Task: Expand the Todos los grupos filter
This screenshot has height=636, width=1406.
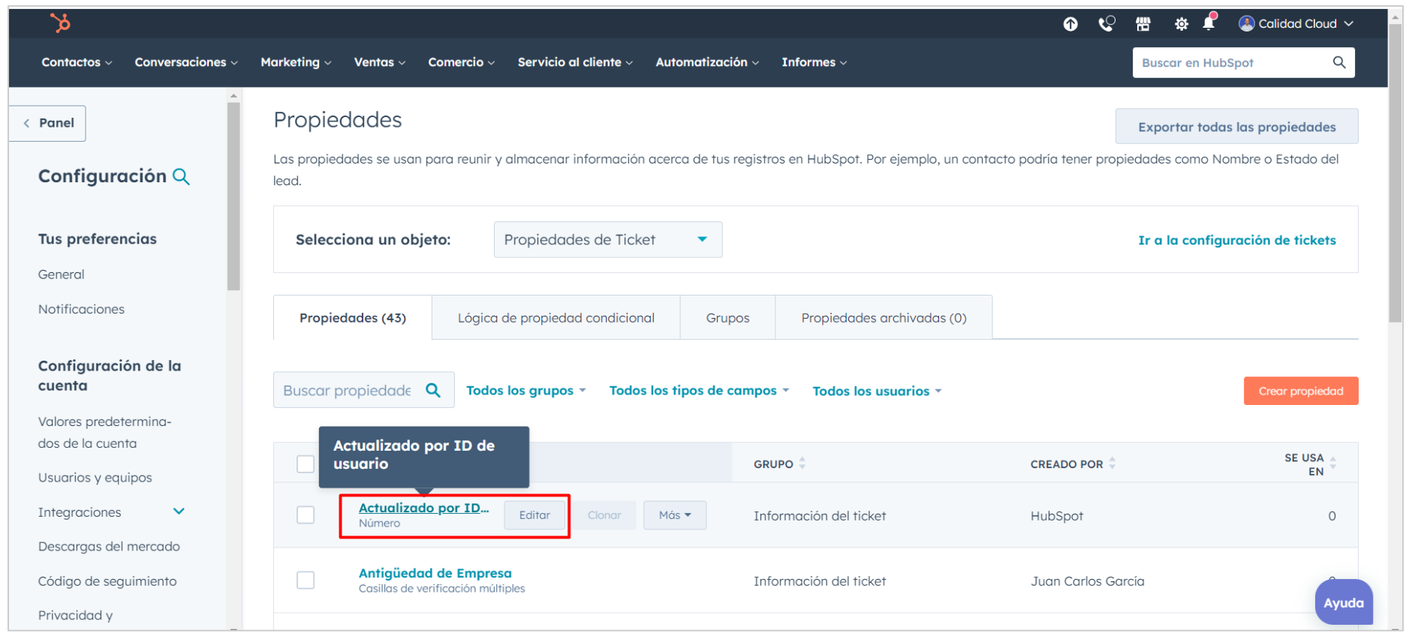Action: point(525,391)
